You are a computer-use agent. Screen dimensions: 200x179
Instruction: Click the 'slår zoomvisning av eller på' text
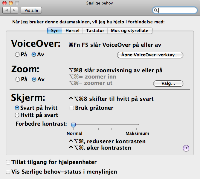(x=123, y=70)
